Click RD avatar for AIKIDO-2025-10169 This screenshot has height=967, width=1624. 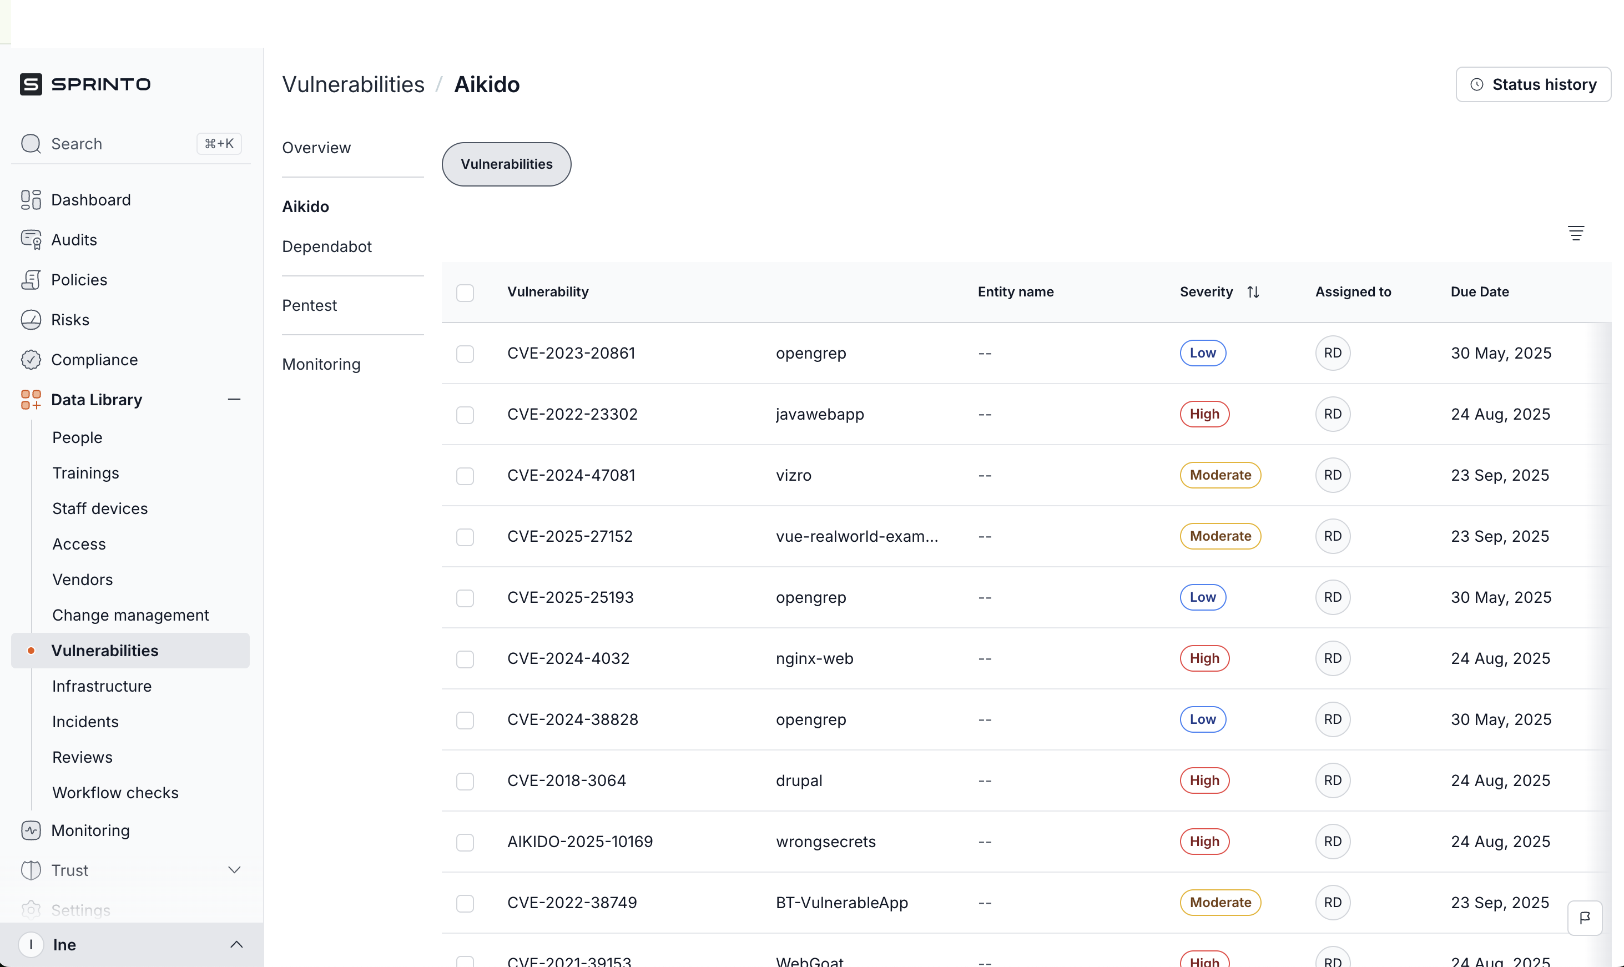point(1332,841)
